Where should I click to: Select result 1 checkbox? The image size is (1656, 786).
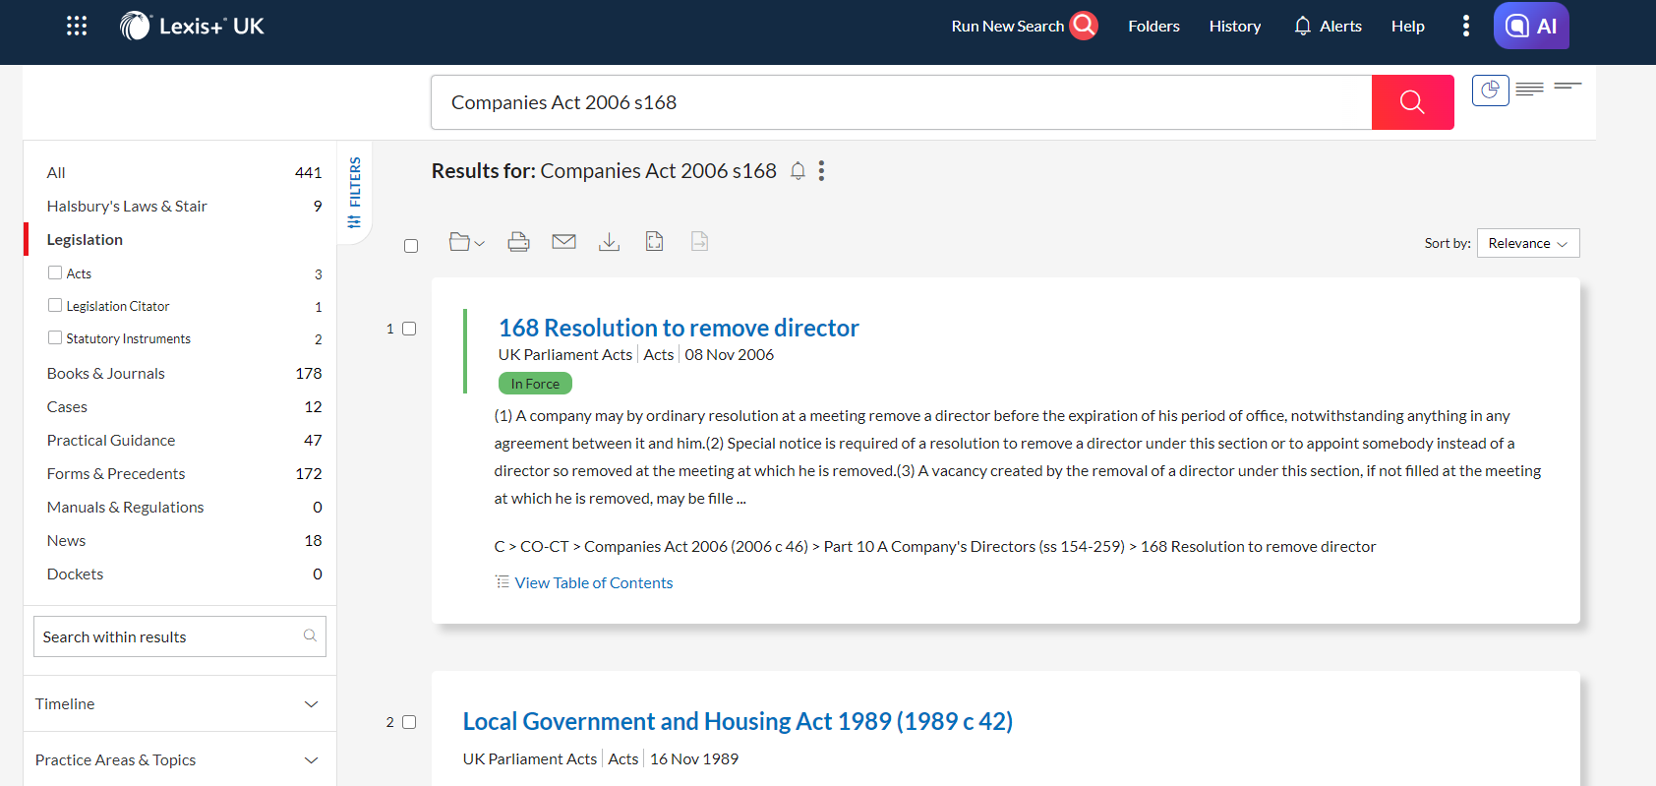(409, 329)
